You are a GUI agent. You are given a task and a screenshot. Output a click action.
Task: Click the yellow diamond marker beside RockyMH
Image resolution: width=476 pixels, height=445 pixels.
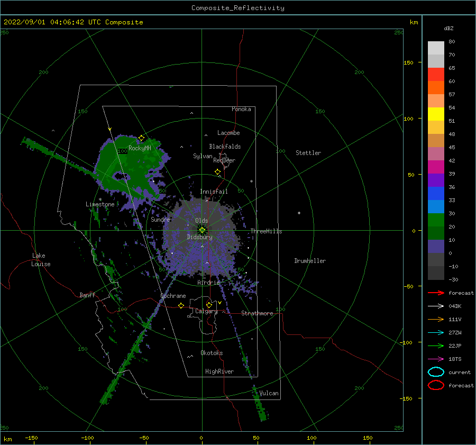[x=141, y=138]
